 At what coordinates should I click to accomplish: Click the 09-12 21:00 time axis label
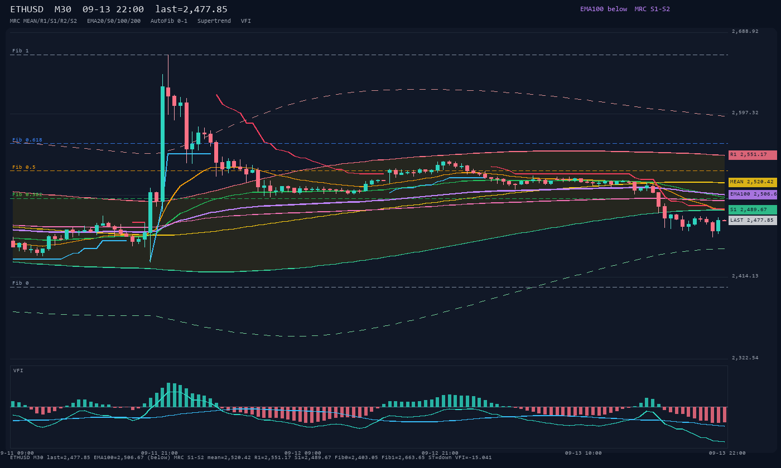pos(440,453)
